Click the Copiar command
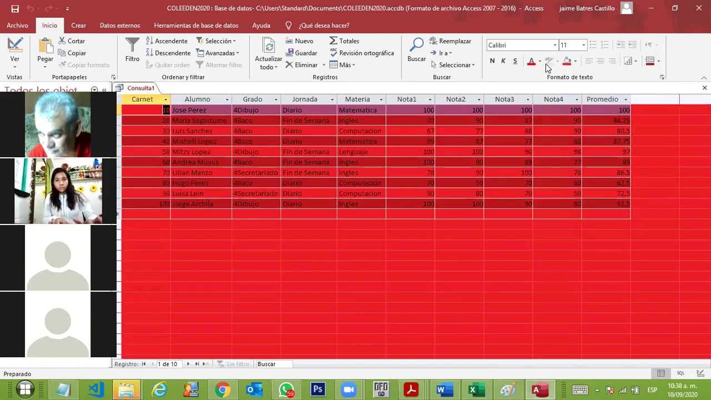711x400 pixels. point(71,53)
